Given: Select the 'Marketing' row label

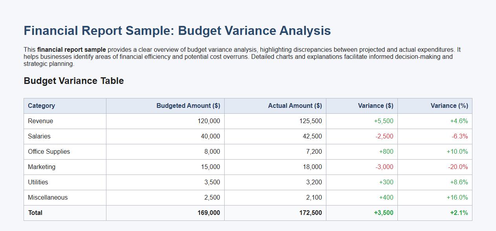Looking at the screenshot, I should tap(40, 167).
